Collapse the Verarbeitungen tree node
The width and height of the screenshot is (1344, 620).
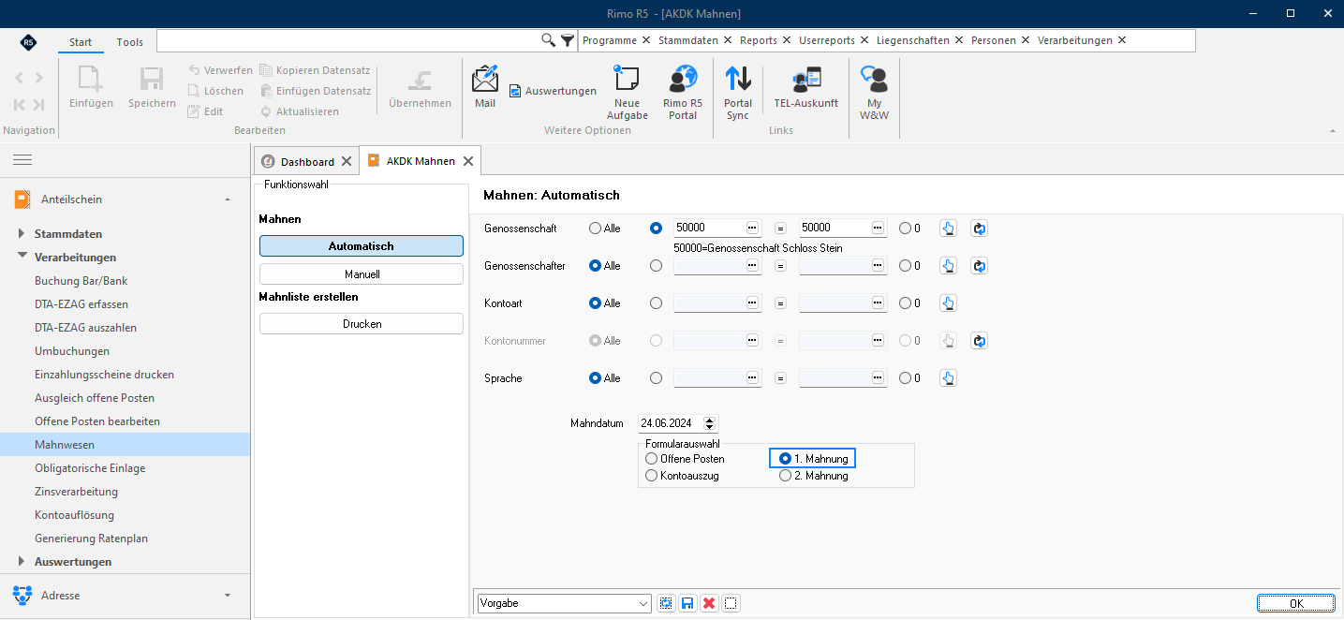22,258
